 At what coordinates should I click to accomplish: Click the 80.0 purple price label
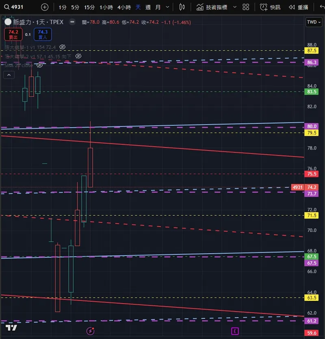point(311,126)
